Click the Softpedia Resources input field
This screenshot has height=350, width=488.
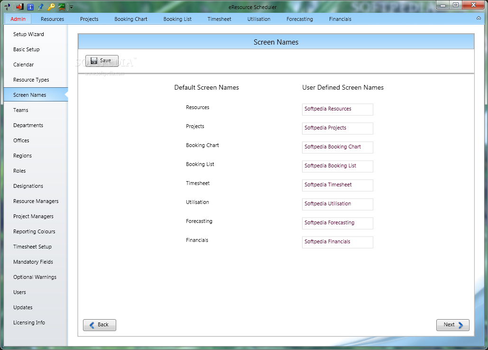click(x=337, y=109)
